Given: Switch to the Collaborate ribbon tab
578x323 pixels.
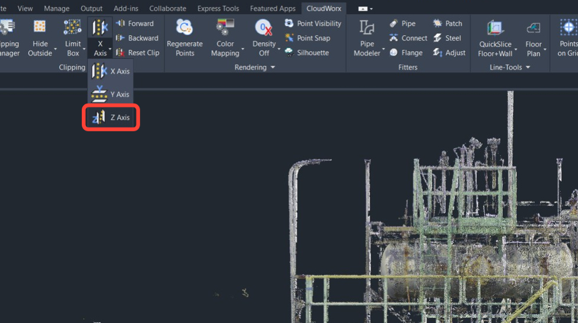Looking at the screenshot, I should click(x=168, y=8).
